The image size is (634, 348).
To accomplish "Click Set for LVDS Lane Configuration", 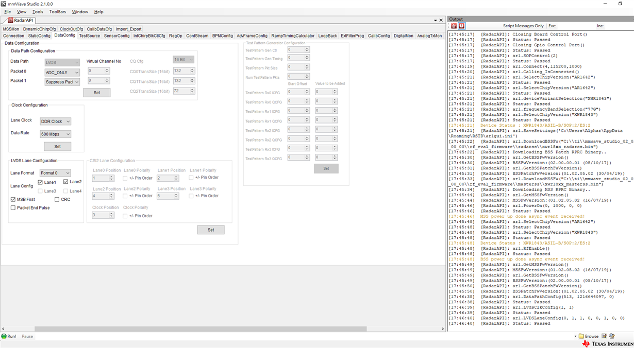I will pyautogui.click(x=211, y=230).
